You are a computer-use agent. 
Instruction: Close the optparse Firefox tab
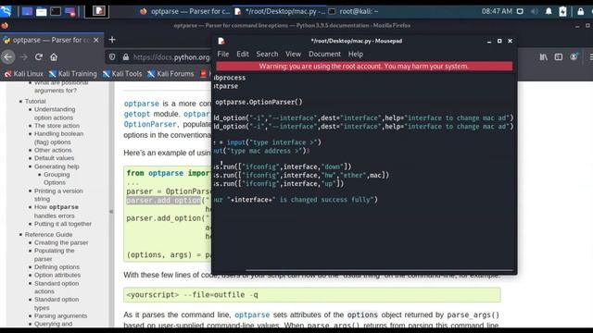pyautogui.click(x=96, y=40)
